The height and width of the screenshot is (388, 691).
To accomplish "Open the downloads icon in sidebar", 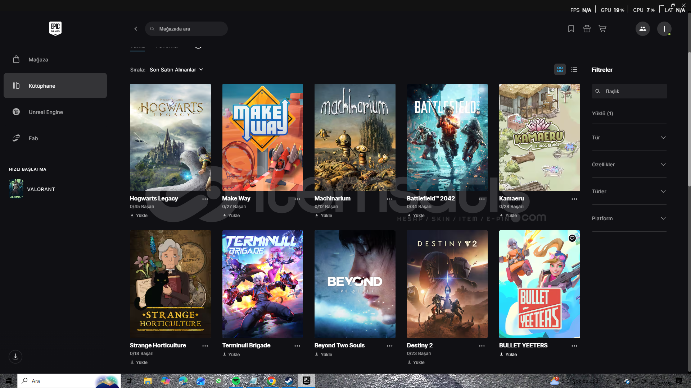I will tap(15, 357).
